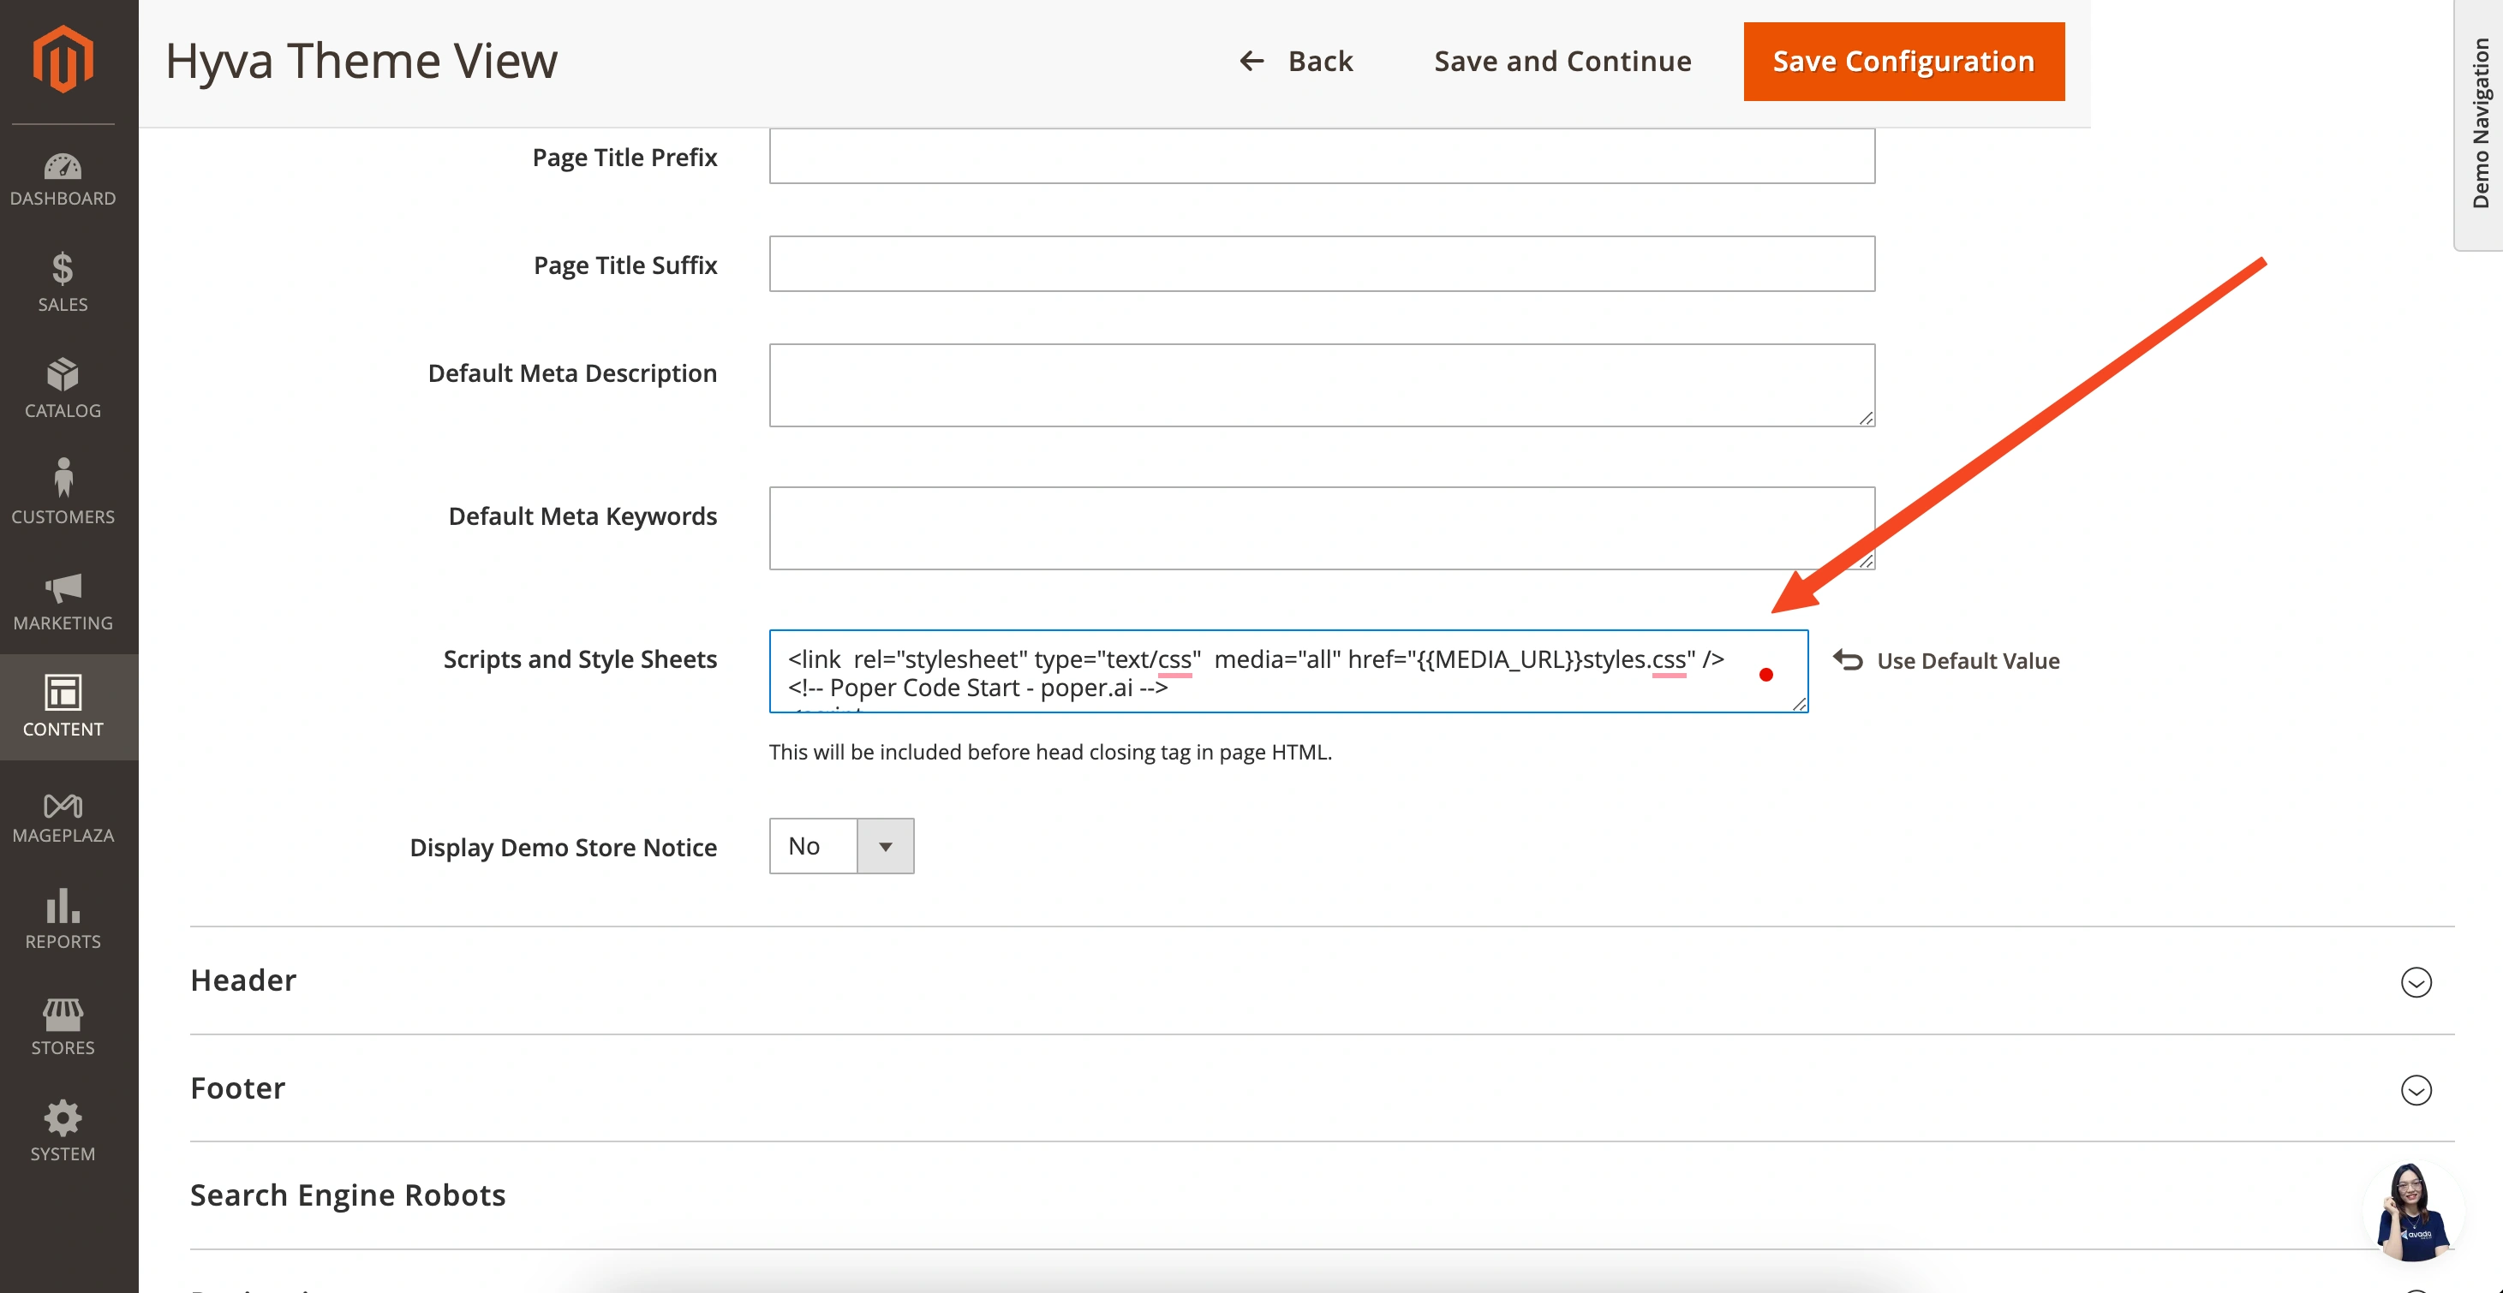Click the Scripts and Style Sheets input field
This screenshot has height=1293, width=2503.
point(1287,670)
